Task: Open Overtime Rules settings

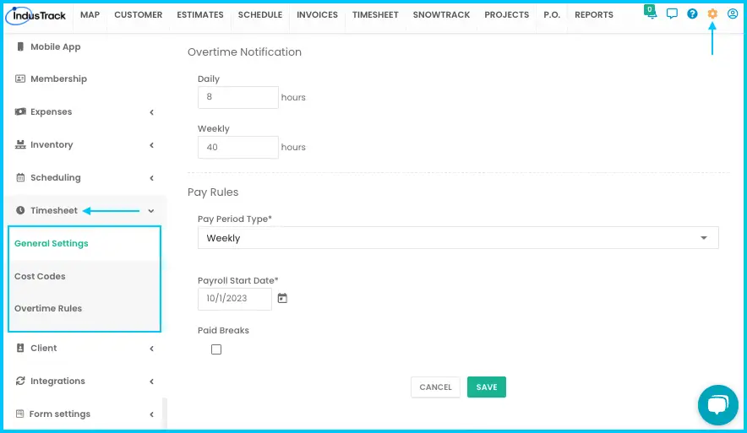Action: pyautogui.click(x=48, y=308)
